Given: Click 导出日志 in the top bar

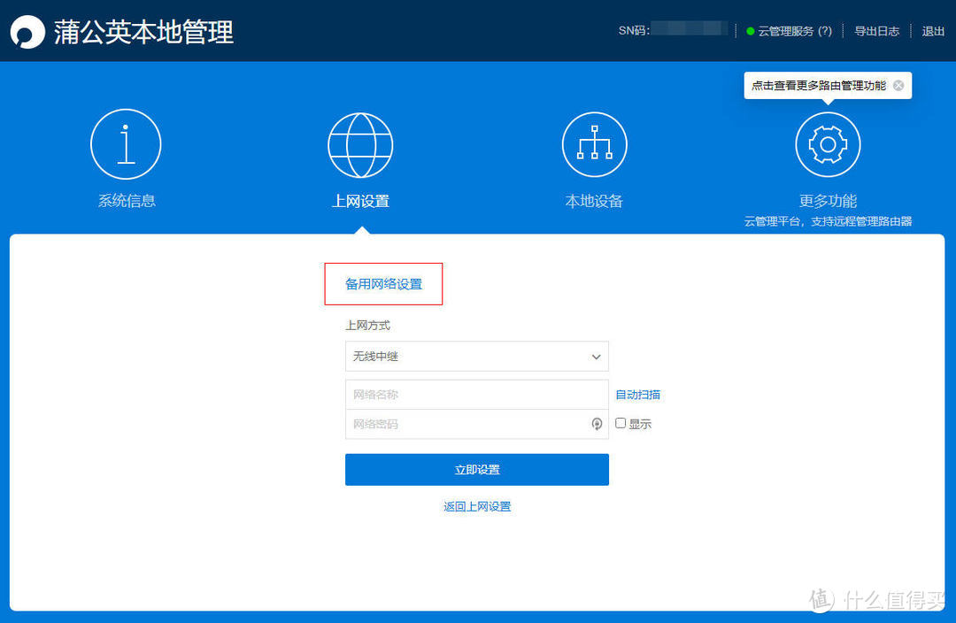Looking at the screenshot, I should click(877, 30).
